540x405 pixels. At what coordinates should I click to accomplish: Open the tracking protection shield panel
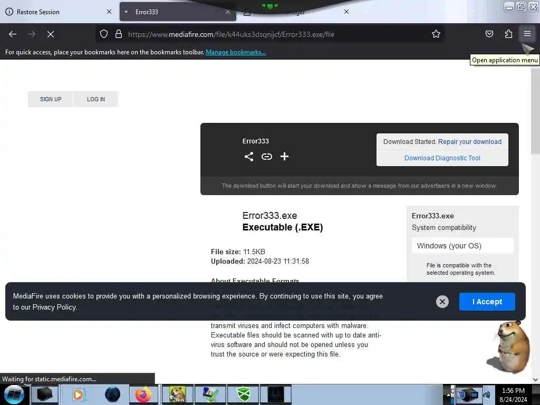[104, 34]
